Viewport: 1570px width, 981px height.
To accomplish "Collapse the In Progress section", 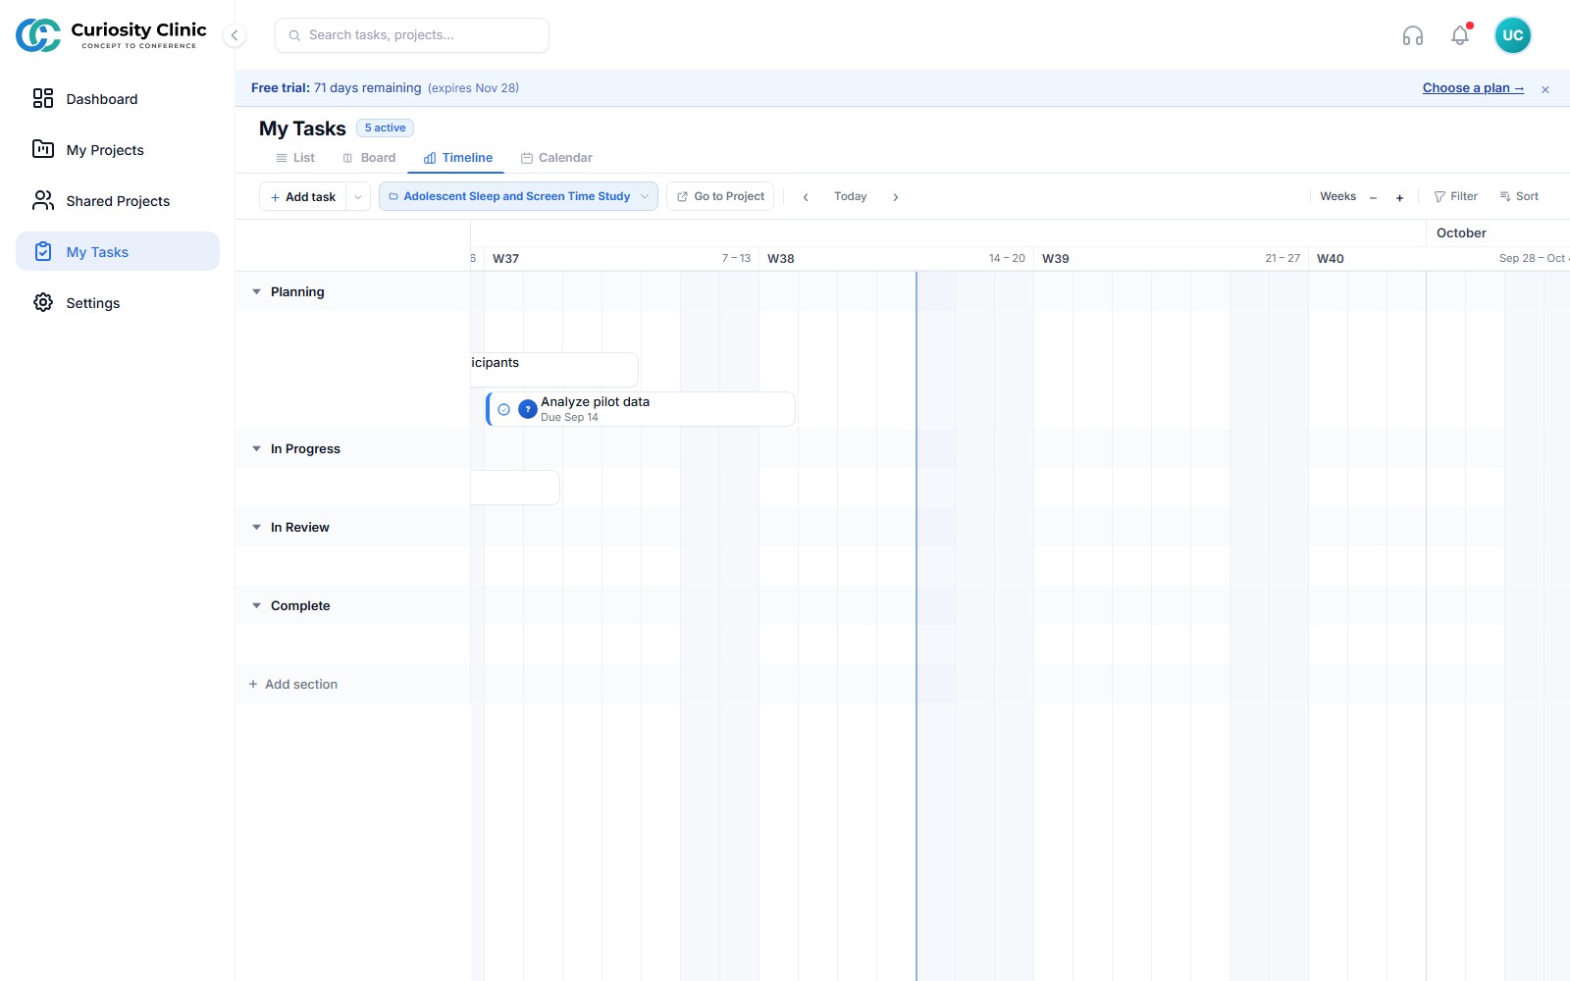I will click(257, 448).
